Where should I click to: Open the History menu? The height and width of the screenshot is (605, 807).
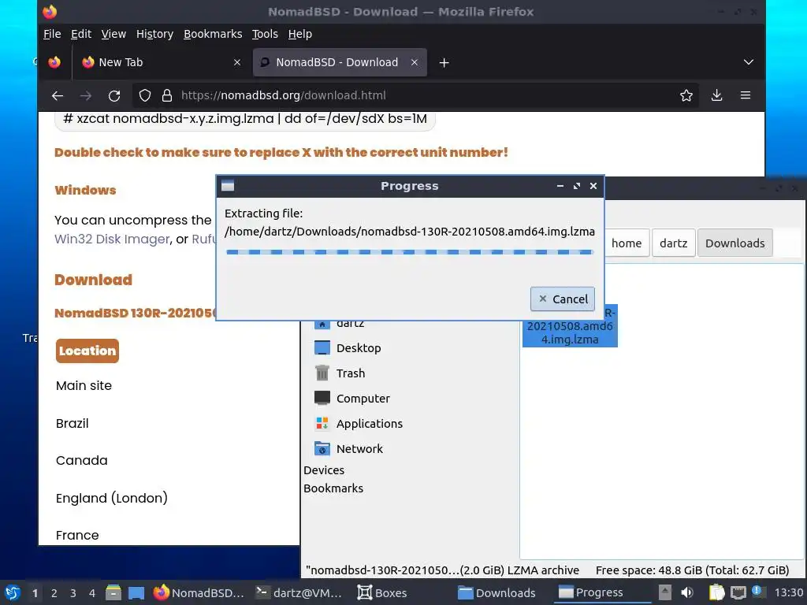pos(154,34)
